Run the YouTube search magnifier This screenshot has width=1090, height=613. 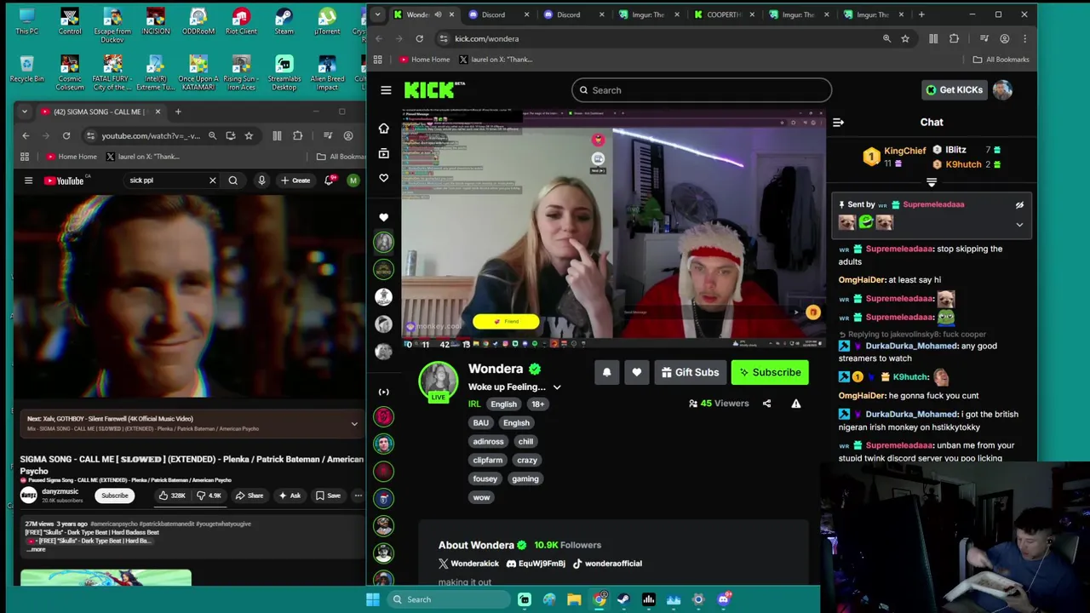tap(232, 180)
